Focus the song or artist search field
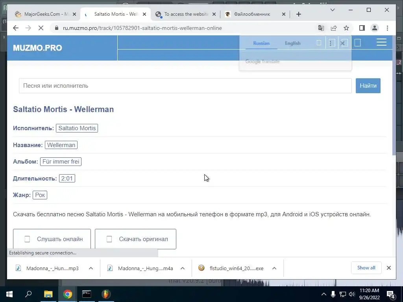The width and height of the screenshot is (403, 302). click(x=185, y=86)
